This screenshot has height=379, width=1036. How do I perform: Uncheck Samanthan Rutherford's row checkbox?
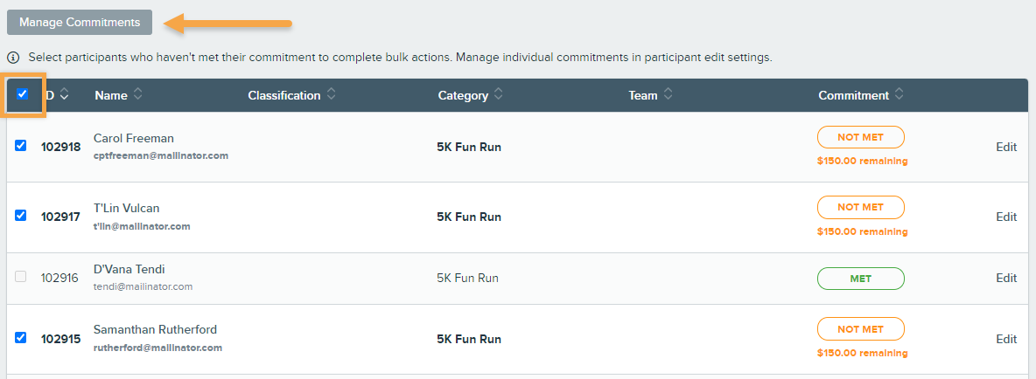[x=20, y=337]
